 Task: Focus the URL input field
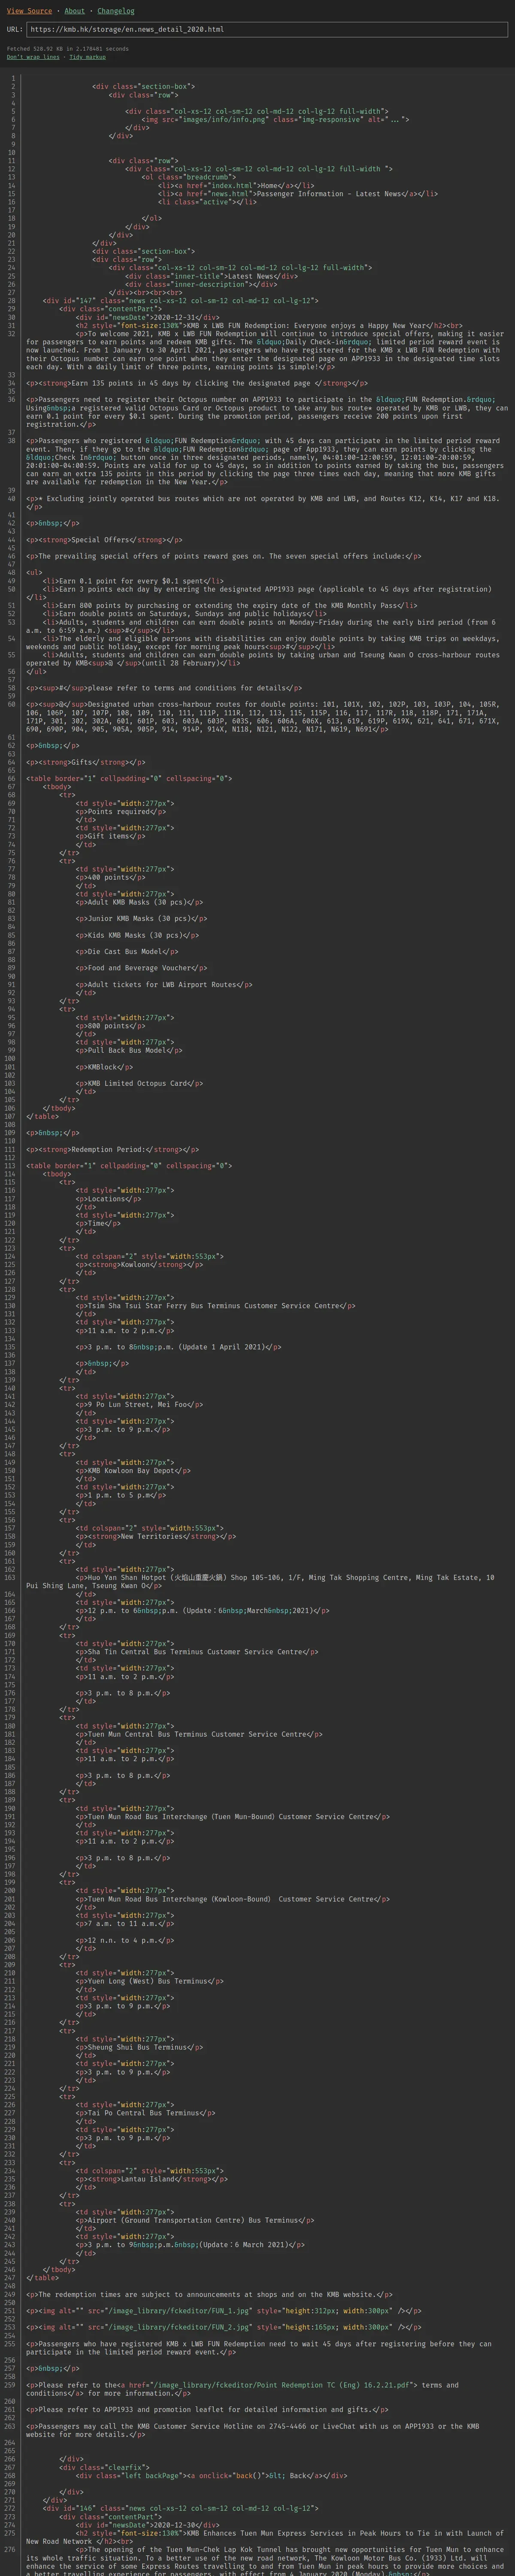pos(267,30)
